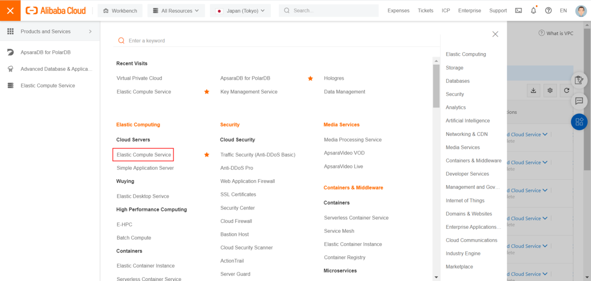The image size is (591, 281).
Task: Open the Bastion Host link
Action: pyautogui.click(x=234, y=234)
